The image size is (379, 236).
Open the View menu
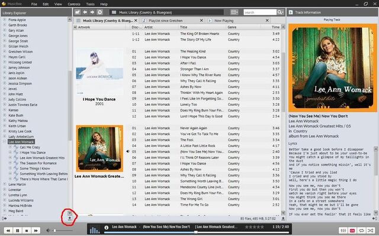pos(58,4)
